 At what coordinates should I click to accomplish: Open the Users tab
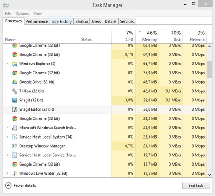click(x=96, y=21)
